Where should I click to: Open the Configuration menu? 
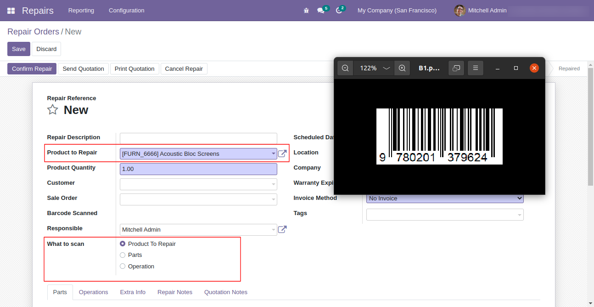click(x=127, y=11)
